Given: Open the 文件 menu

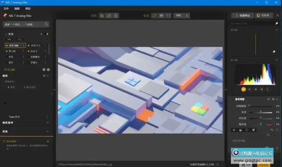Looking at the screenshot, I should tap(6, 8).
